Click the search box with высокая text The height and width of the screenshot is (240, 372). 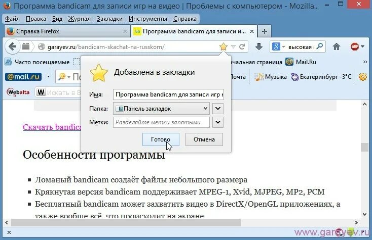tap(301, 47)
